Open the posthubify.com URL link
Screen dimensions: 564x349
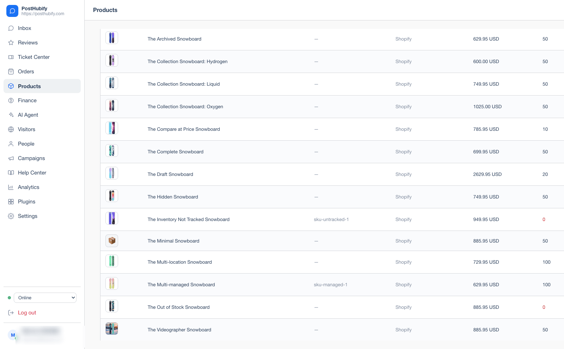43,14
